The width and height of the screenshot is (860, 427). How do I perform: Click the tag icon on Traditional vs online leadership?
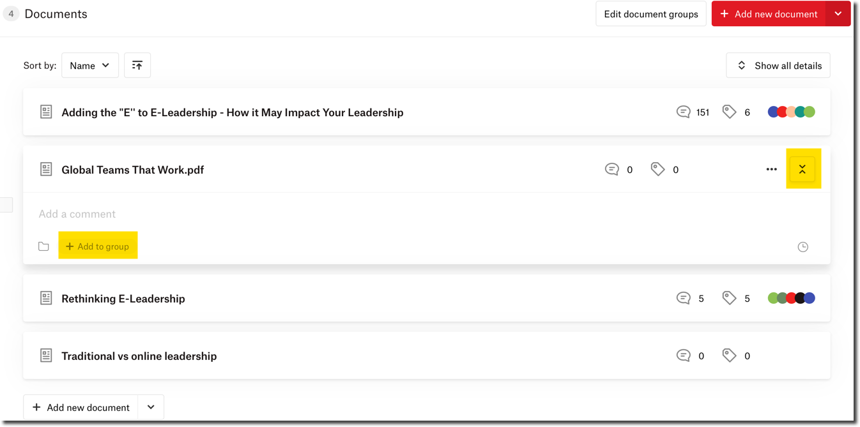[x=729, y=356]
